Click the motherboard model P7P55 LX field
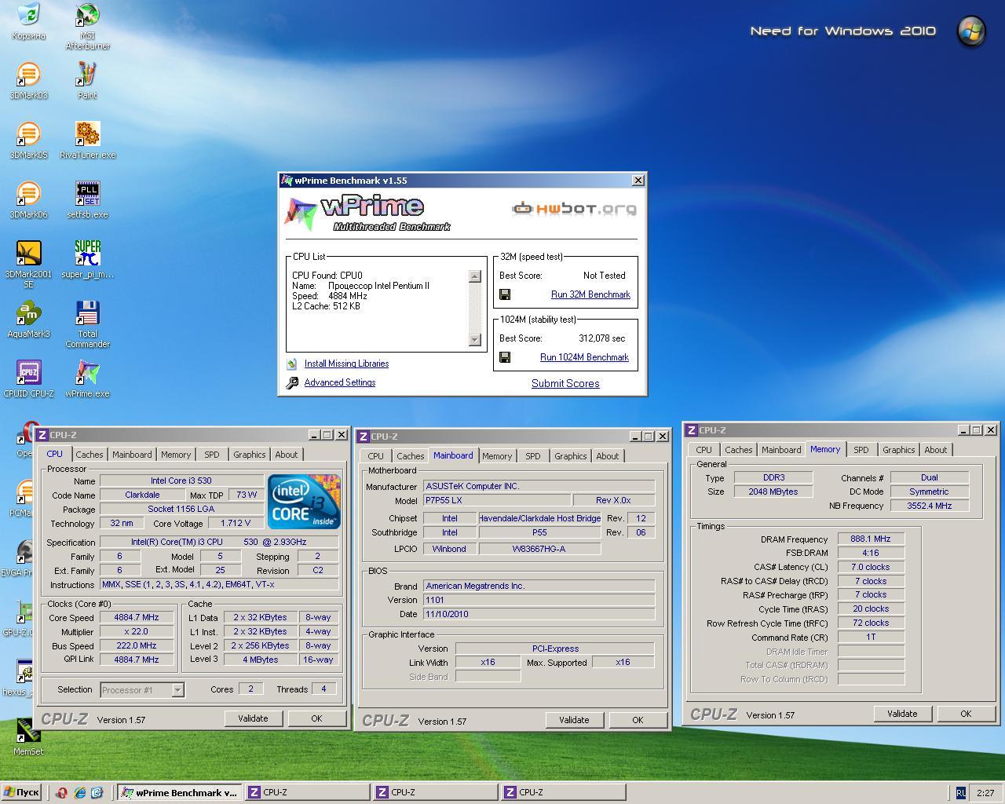Image resolution: width=1005 pixels, height=804 pixels. pos(496,500)
